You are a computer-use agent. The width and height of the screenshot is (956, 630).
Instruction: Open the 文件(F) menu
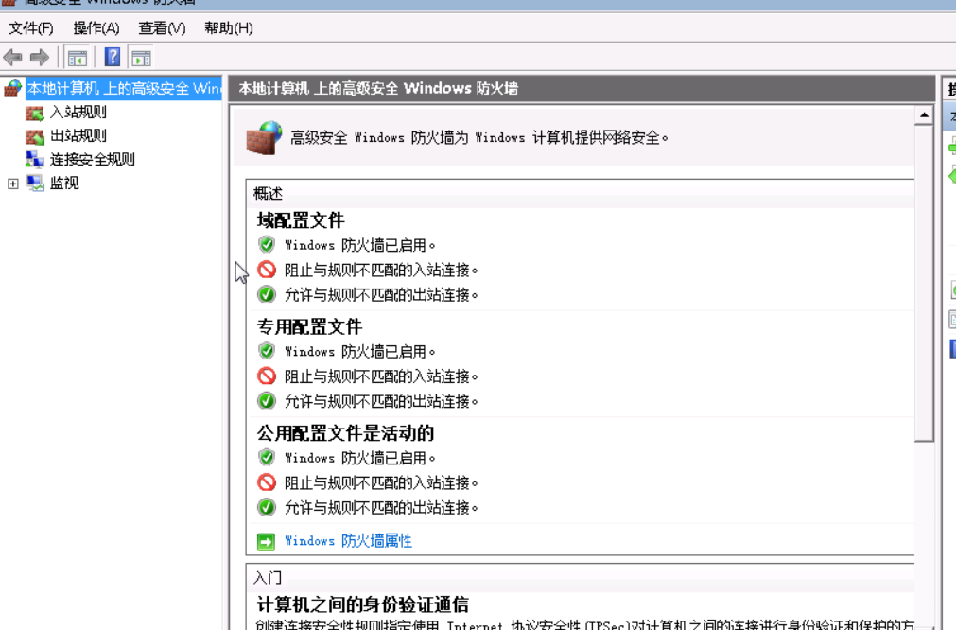(x=31, y=28)
